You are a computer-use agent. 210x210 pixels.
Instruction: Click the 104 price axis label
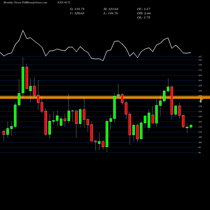click(200, 142)
